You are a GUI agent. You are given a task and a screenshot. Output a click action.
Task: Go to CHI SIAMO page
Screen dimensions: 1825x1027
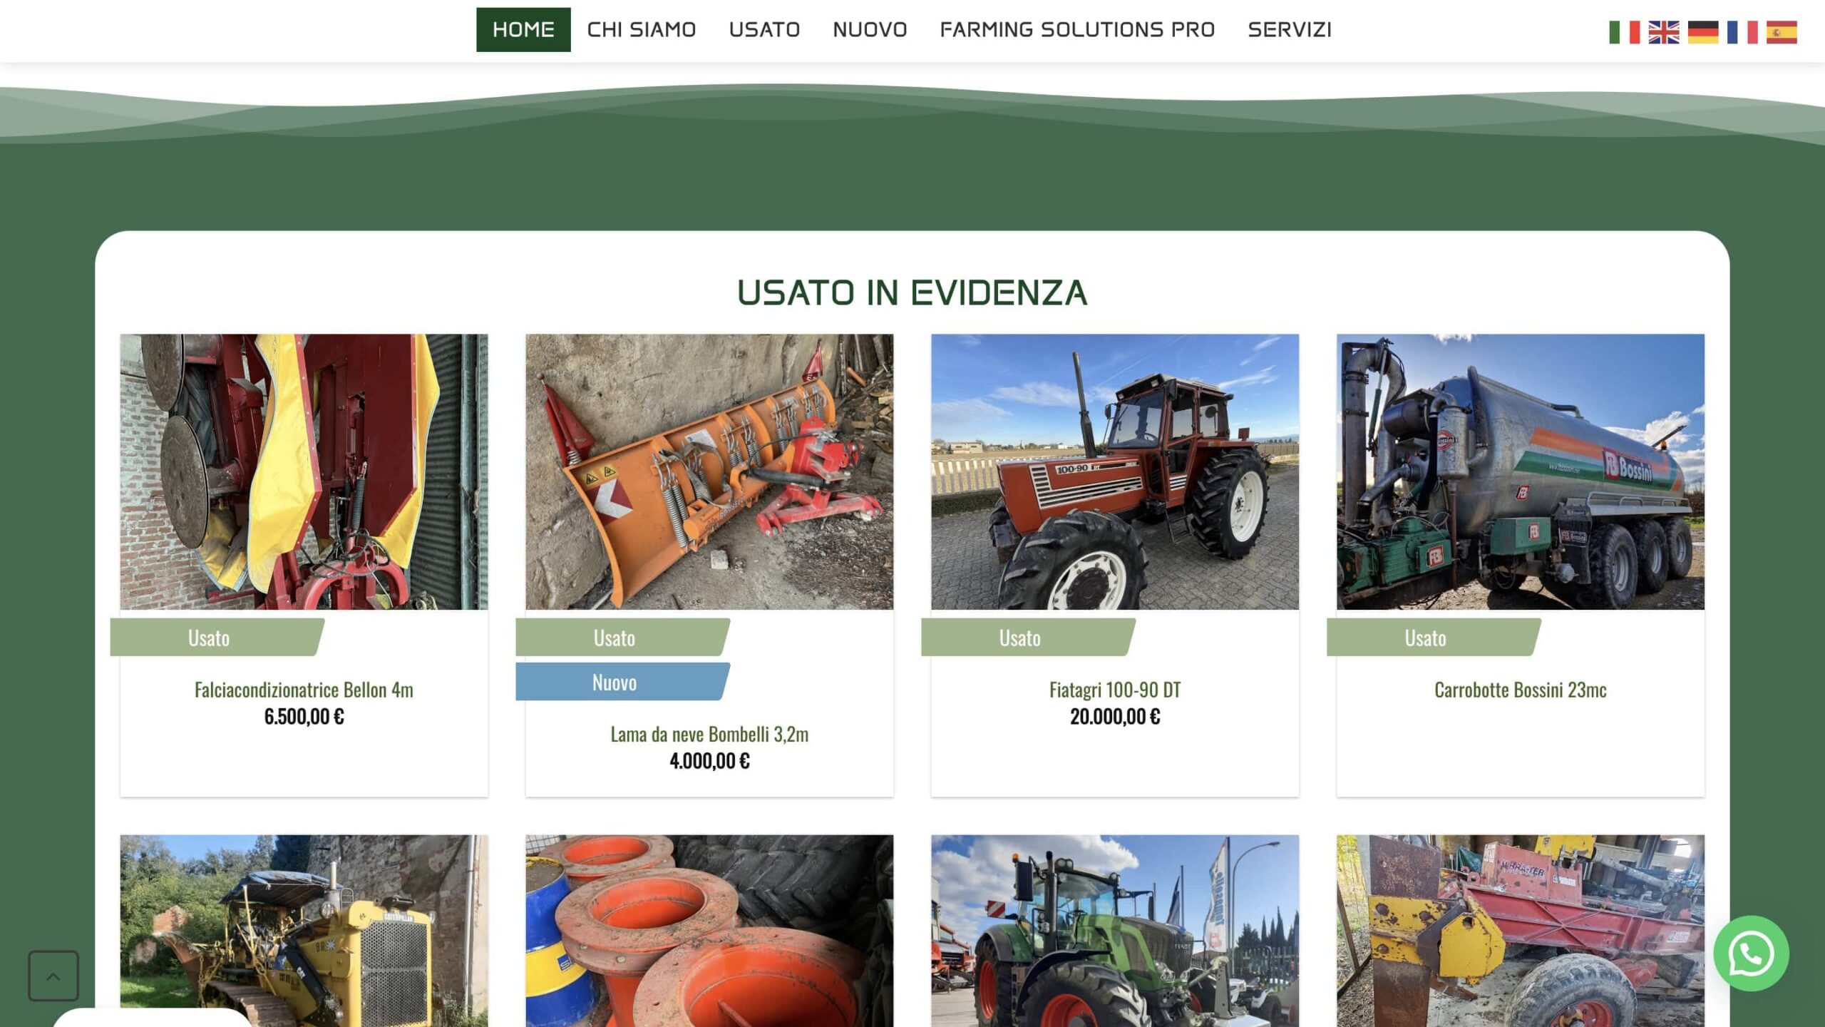(641, 30)
